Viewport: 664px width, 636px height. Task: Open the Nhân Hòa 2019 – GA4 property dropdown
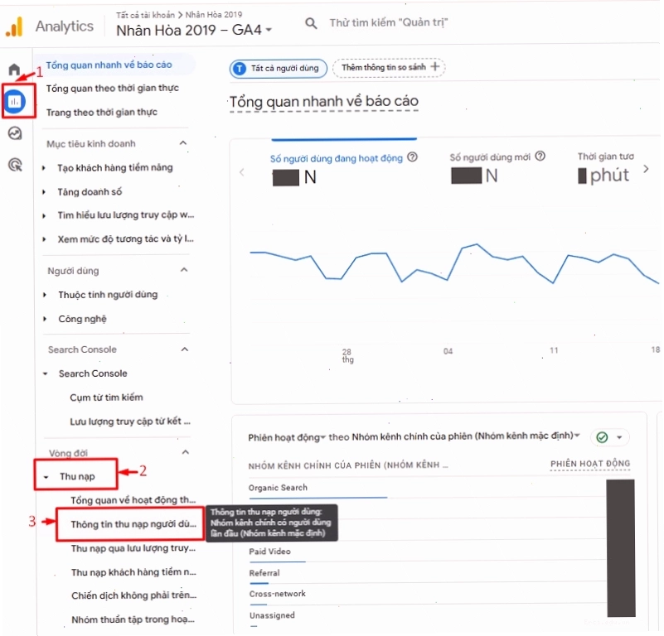[x=194, y=30]
